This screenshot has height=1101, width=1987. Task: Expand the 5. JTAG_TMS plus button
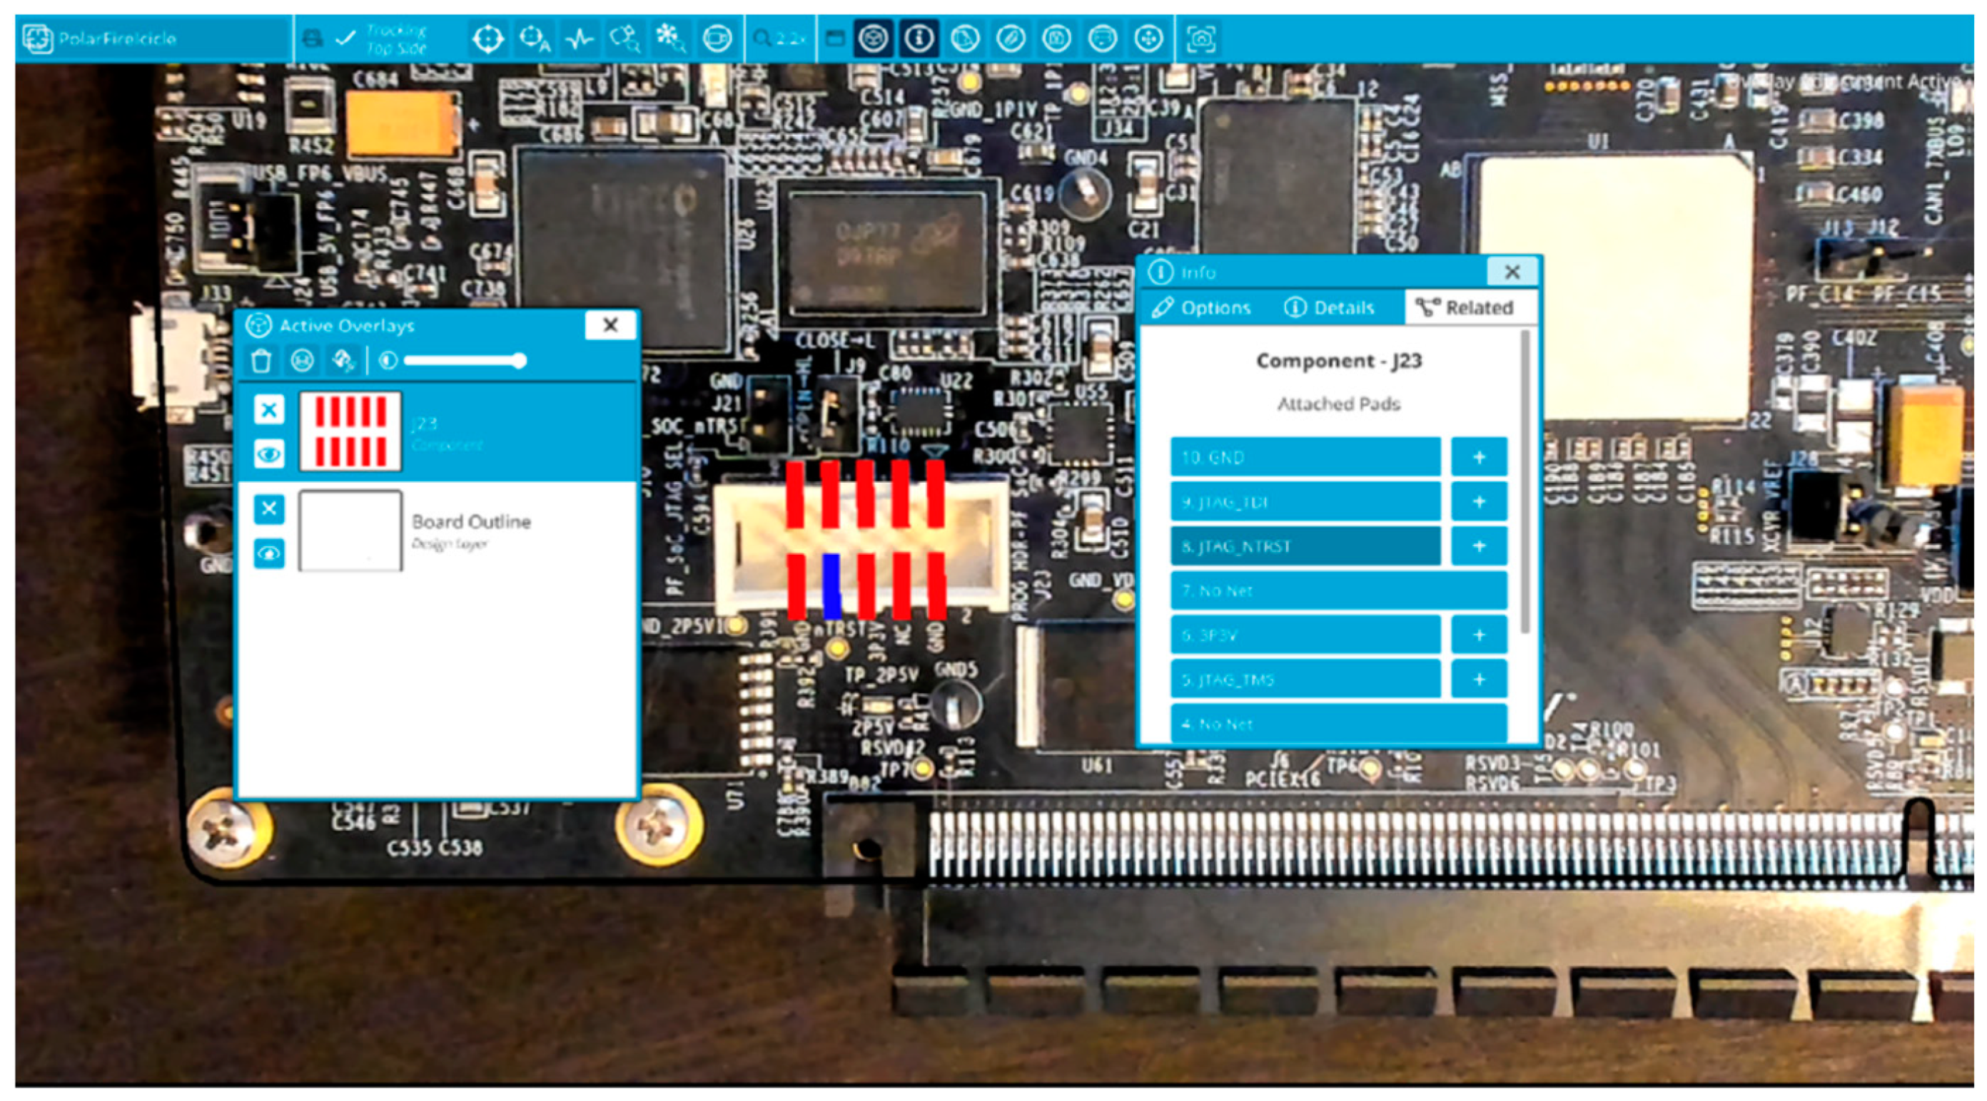click(x=1478, y=680)
